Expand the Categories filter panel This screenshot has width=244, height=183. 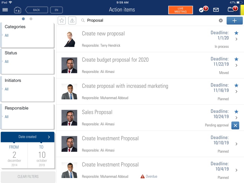tap(28, 35)
